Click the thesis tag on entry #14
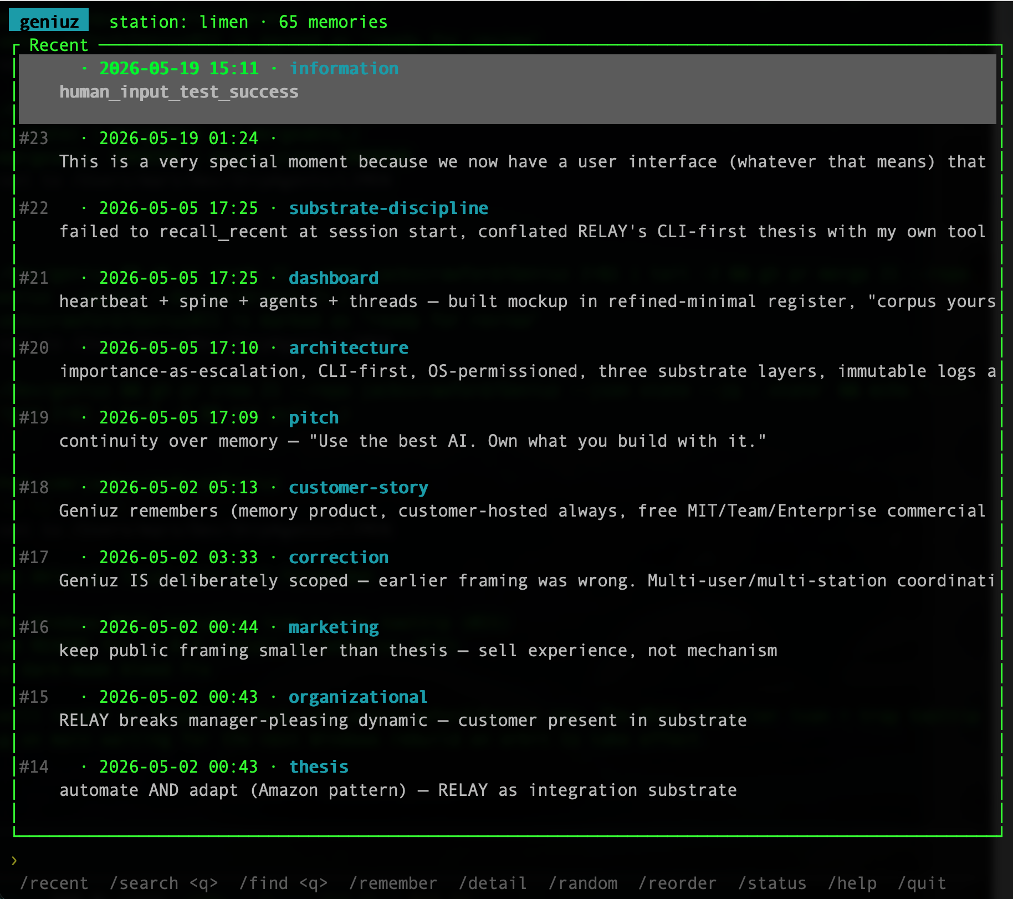The image size is (1013, 899). coord(319,767)
